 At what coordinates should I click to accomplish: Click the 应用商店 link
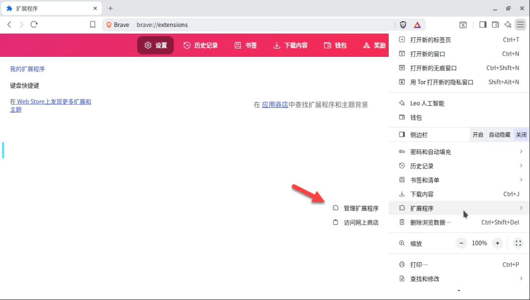click(x=275, y=104)
